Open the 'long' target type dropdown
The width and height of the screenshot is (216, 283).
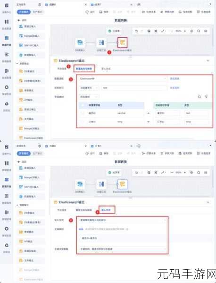coord(196,122)
